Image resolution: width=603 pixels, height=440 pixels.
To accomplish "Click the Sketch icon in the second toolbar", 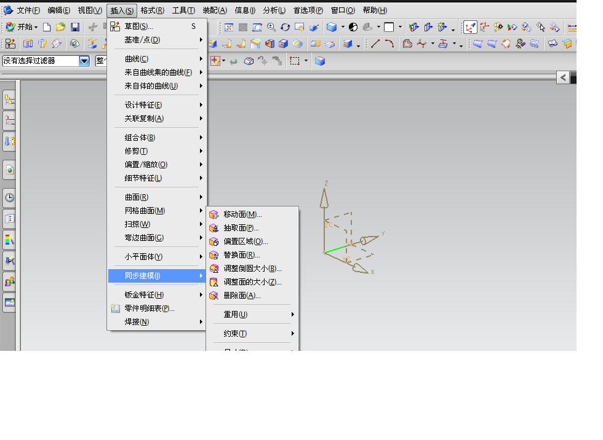I will click(10, 44).
